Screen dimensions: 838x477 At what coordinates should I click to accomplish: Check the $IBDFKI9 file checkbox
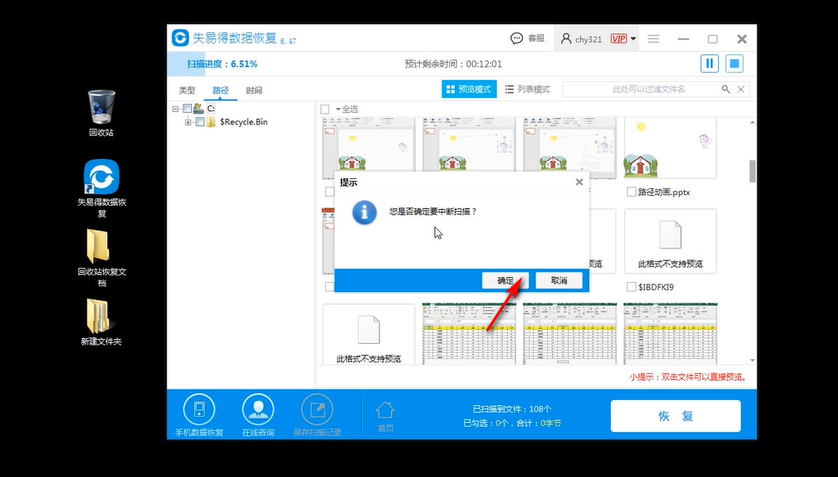click(631, 287)
